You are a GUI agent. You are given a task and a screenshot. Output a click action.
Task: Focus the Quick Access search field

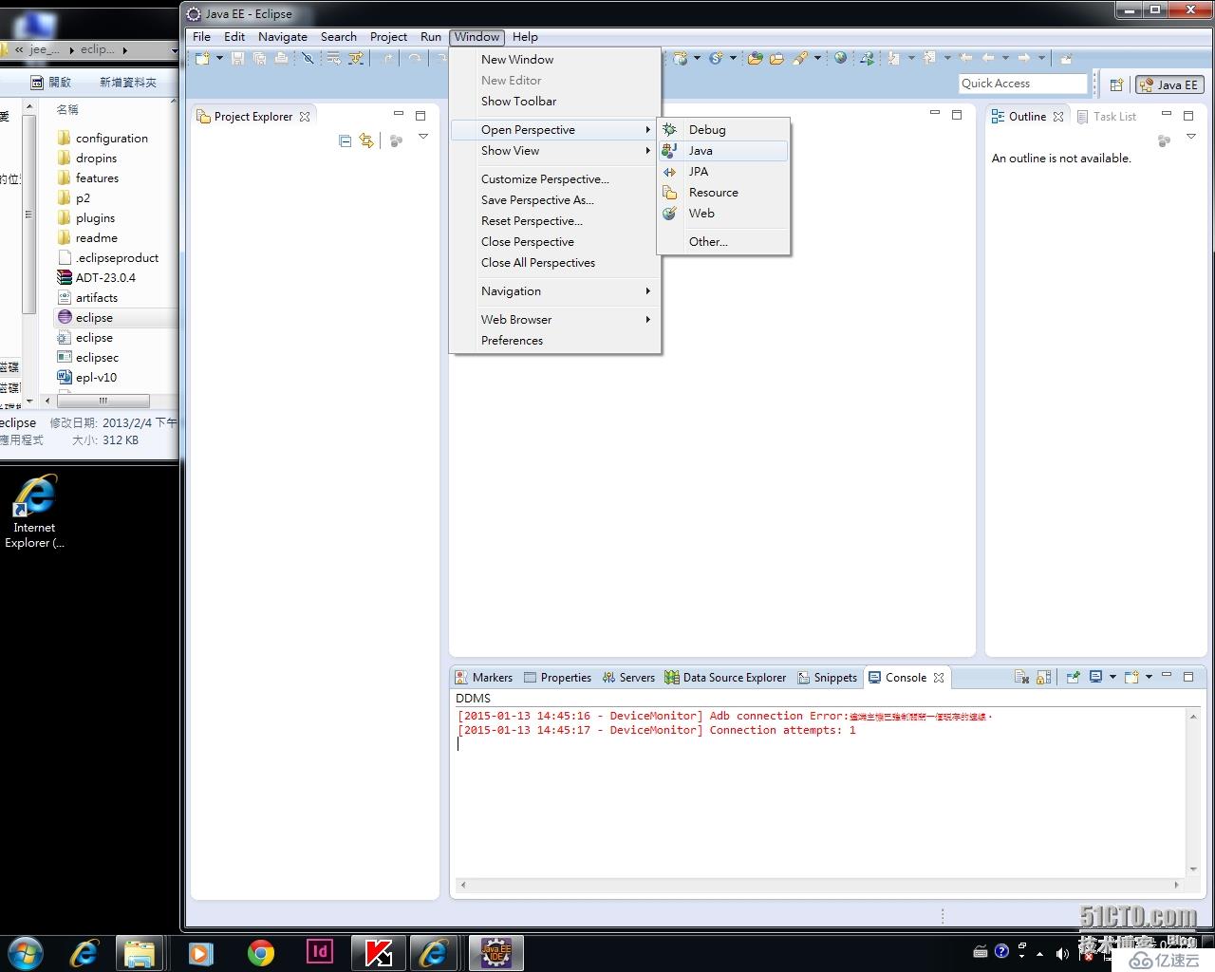(x=1022, y=84)
